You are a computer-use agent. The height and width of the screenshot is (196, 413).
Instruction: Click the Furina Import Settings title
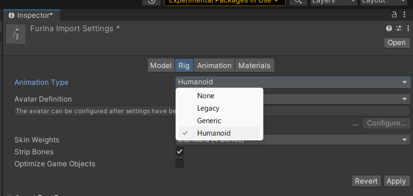[x=75, y=28]
